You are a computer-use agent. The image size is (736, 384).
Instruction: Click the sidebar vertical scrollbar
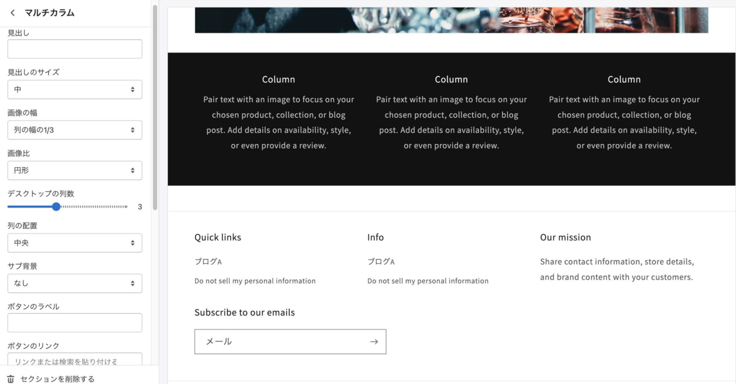pos(155,101)
